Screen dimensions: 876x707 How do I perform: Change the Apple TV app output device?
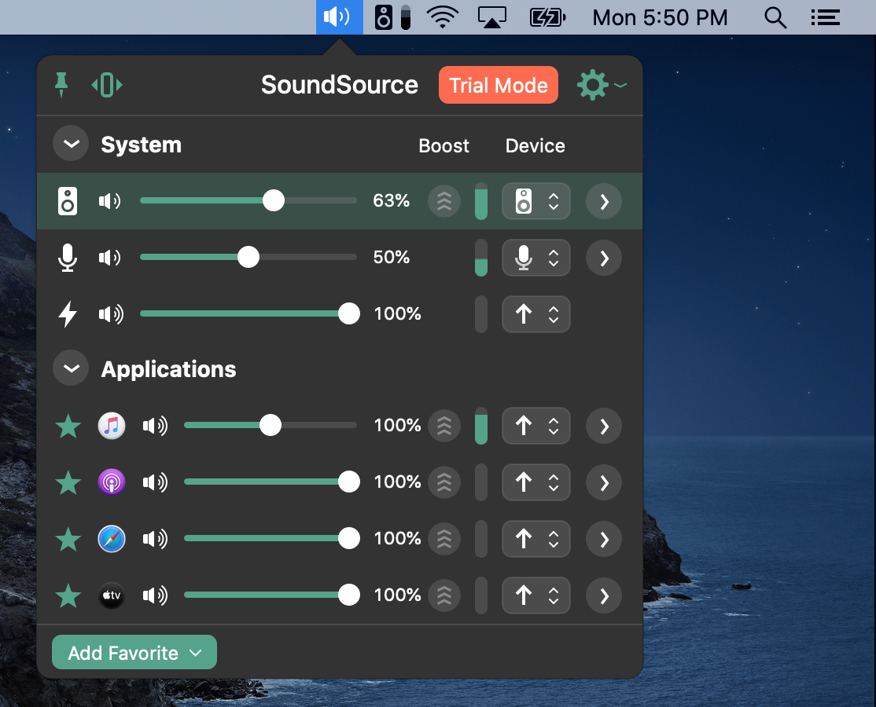[x=536, y=596]
